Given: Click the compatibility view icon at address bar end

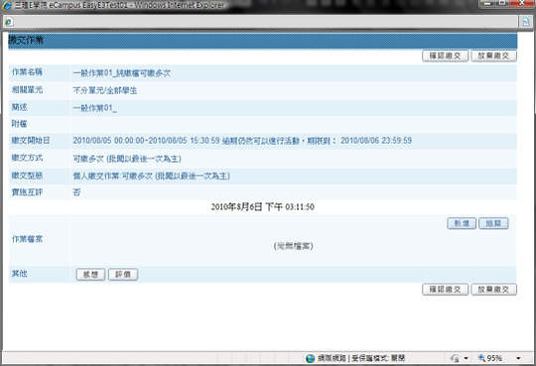Looking at the screenshot, I should [x=525, y=22].
